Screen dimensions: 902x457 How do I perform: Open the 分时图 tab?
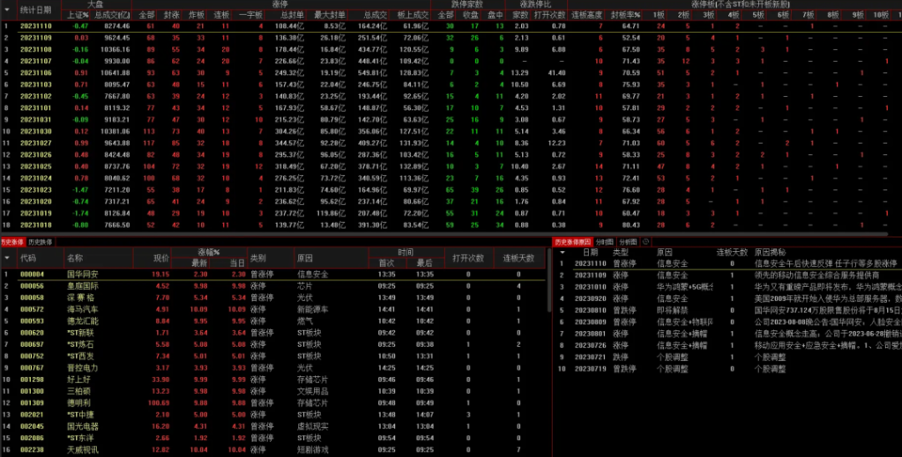605,241
